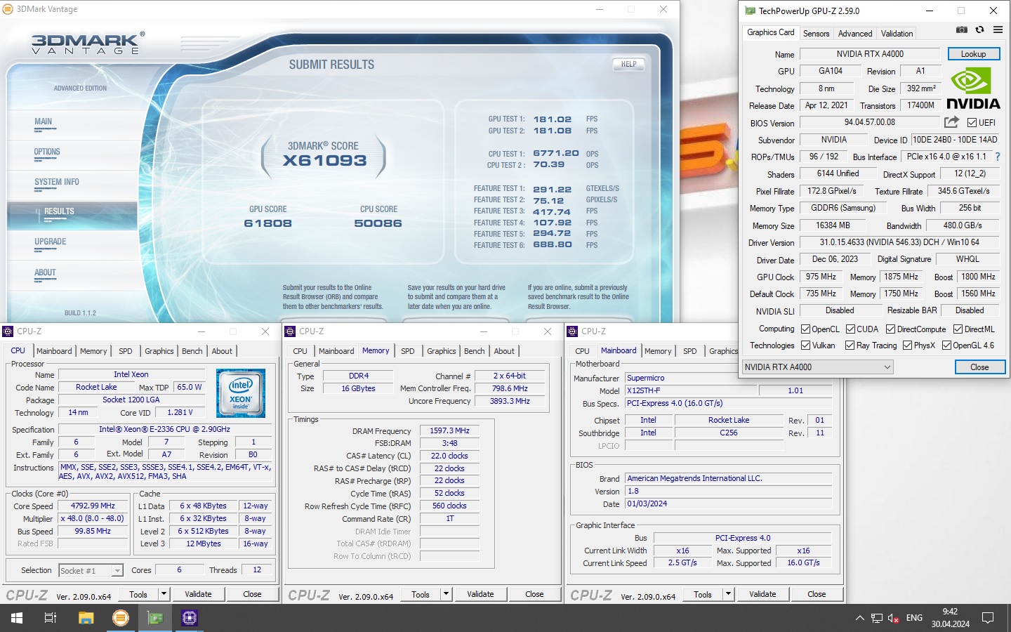Open the NVIDIA RTX A4000 GPU selector dropdown
Screen dimensions: 1011x632
point(817,367)
